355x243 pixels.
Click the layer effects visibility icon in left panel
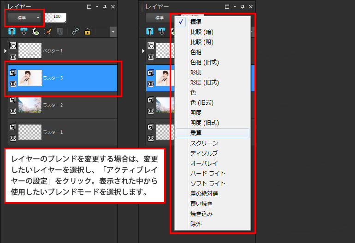pos(36,32)
